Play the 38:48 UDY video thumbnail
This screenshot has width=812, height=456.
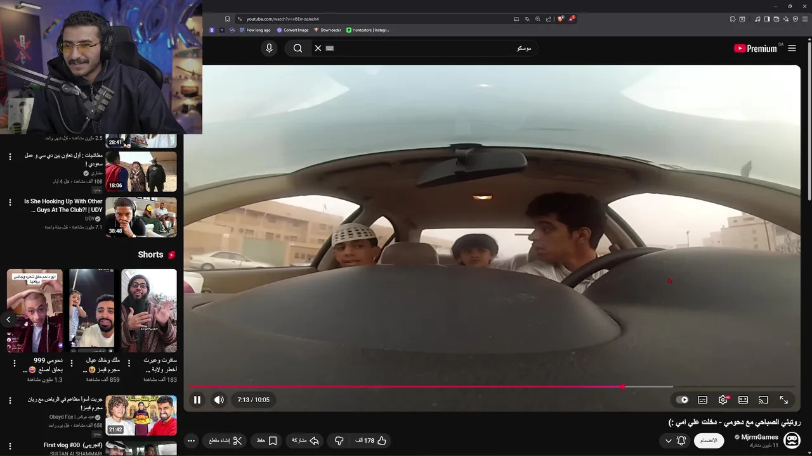pos(141,217)
